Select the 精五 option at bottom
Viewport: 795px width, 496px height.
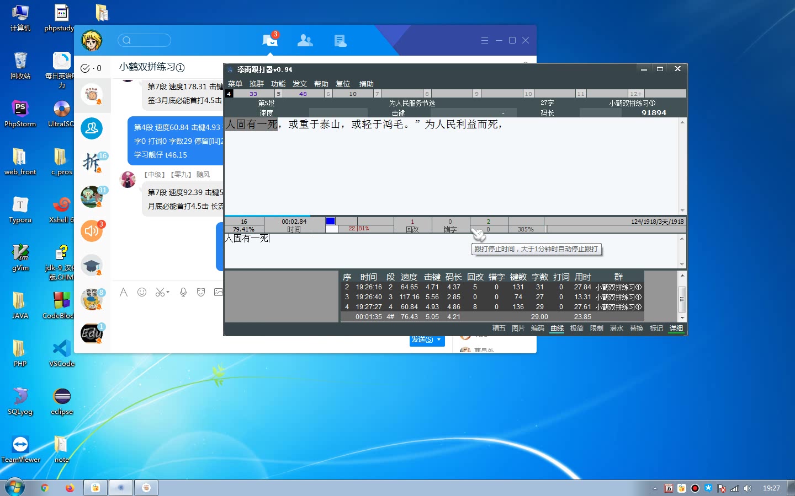coord(499,328)
